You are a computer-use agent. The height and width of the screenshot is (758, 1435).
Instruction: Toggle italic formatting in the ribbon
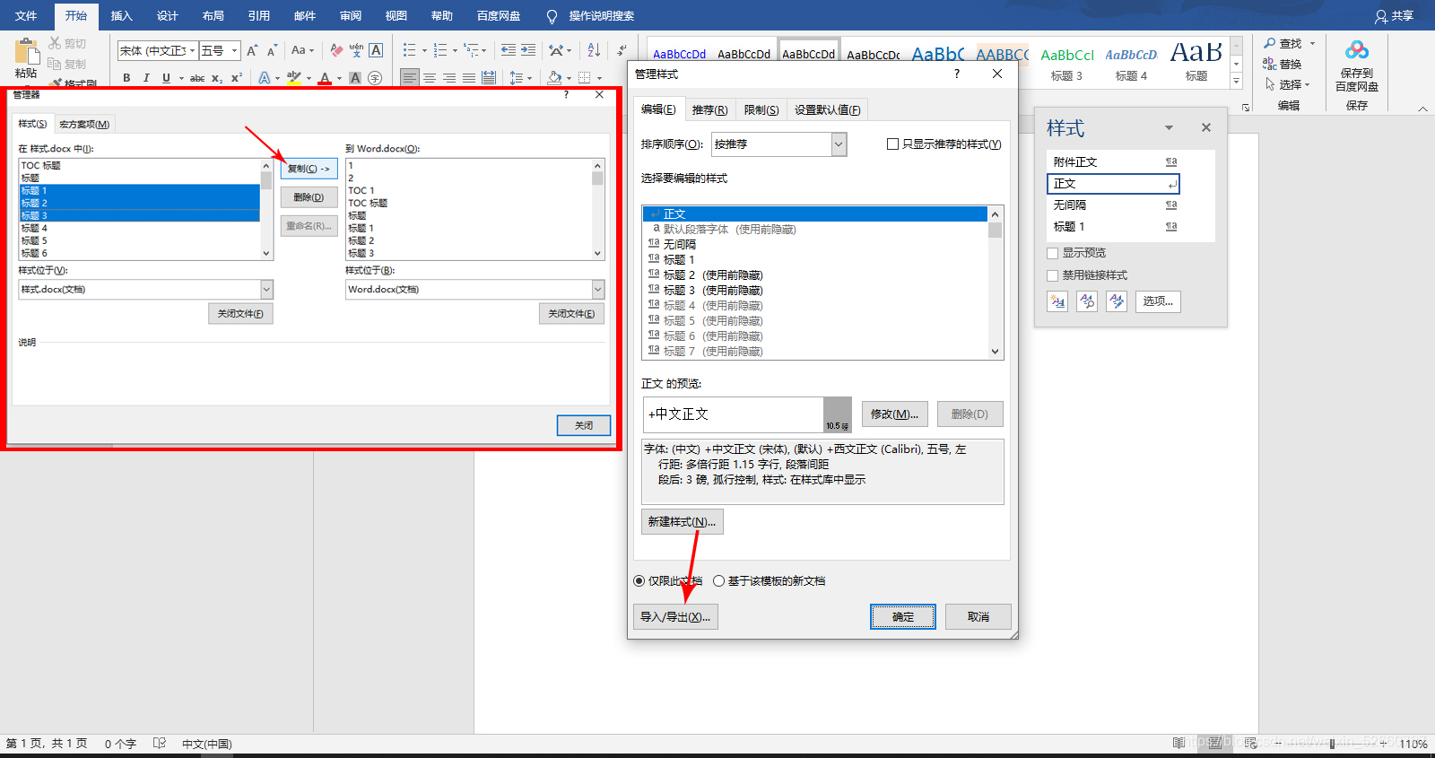[x=146, y=78]
